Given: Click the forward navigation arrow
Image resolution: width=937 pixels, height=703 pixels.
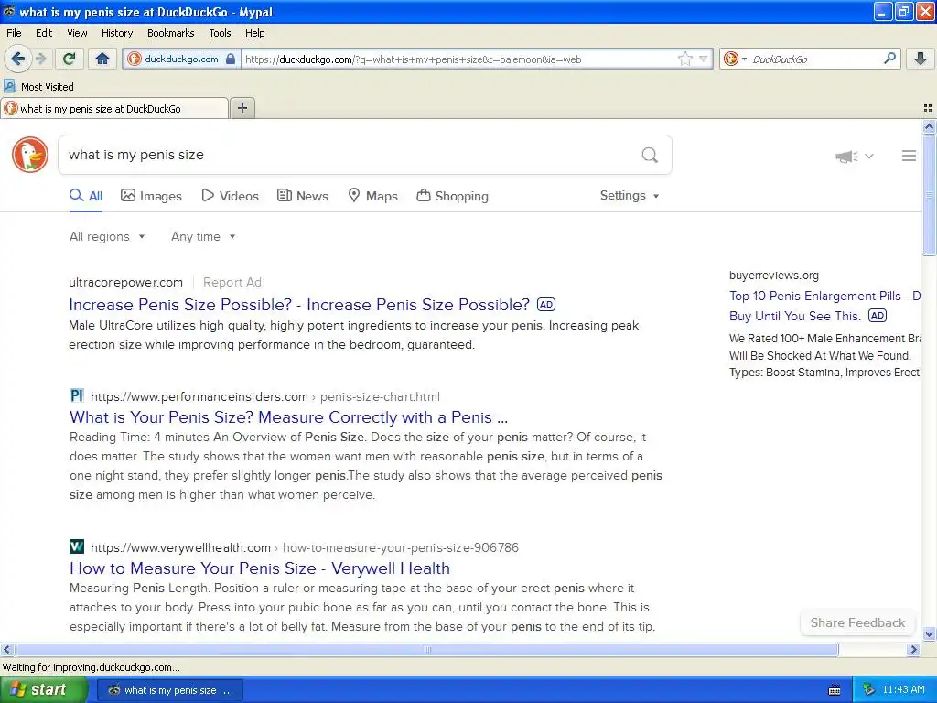Looking at the screenshot, I should (40, 59).
